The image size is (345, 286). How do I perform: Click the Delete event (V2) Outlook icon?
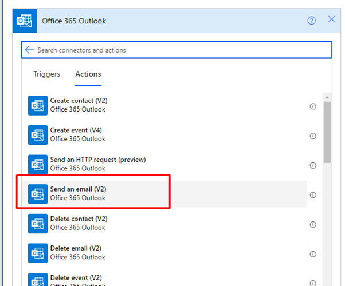38,279
